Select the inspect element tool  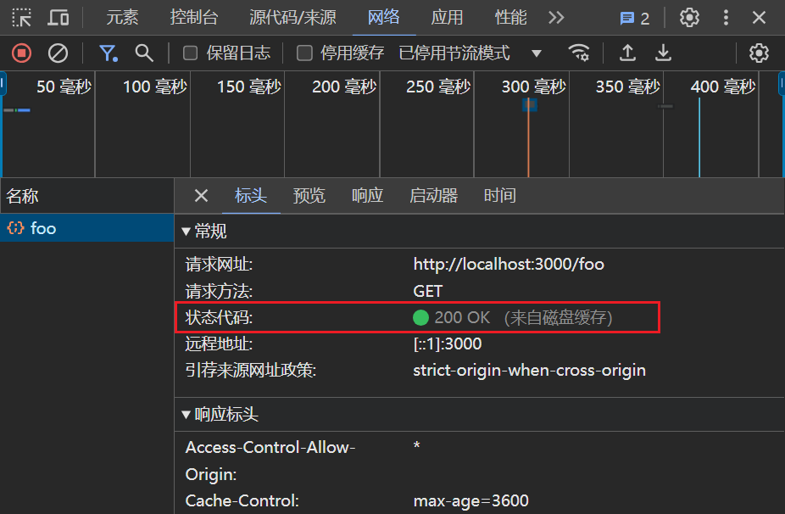coord(23,17)
